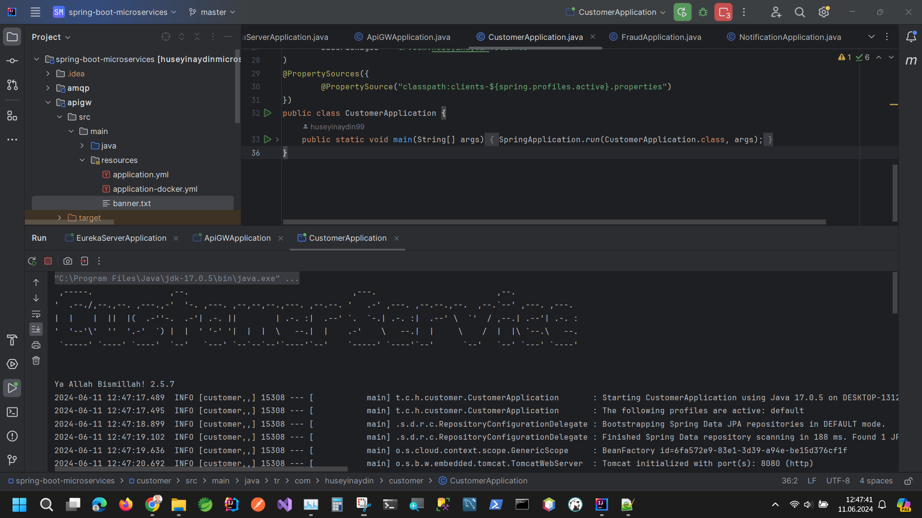
Task: Open Project view mode dropdown
Action: [x=51, y=37]
